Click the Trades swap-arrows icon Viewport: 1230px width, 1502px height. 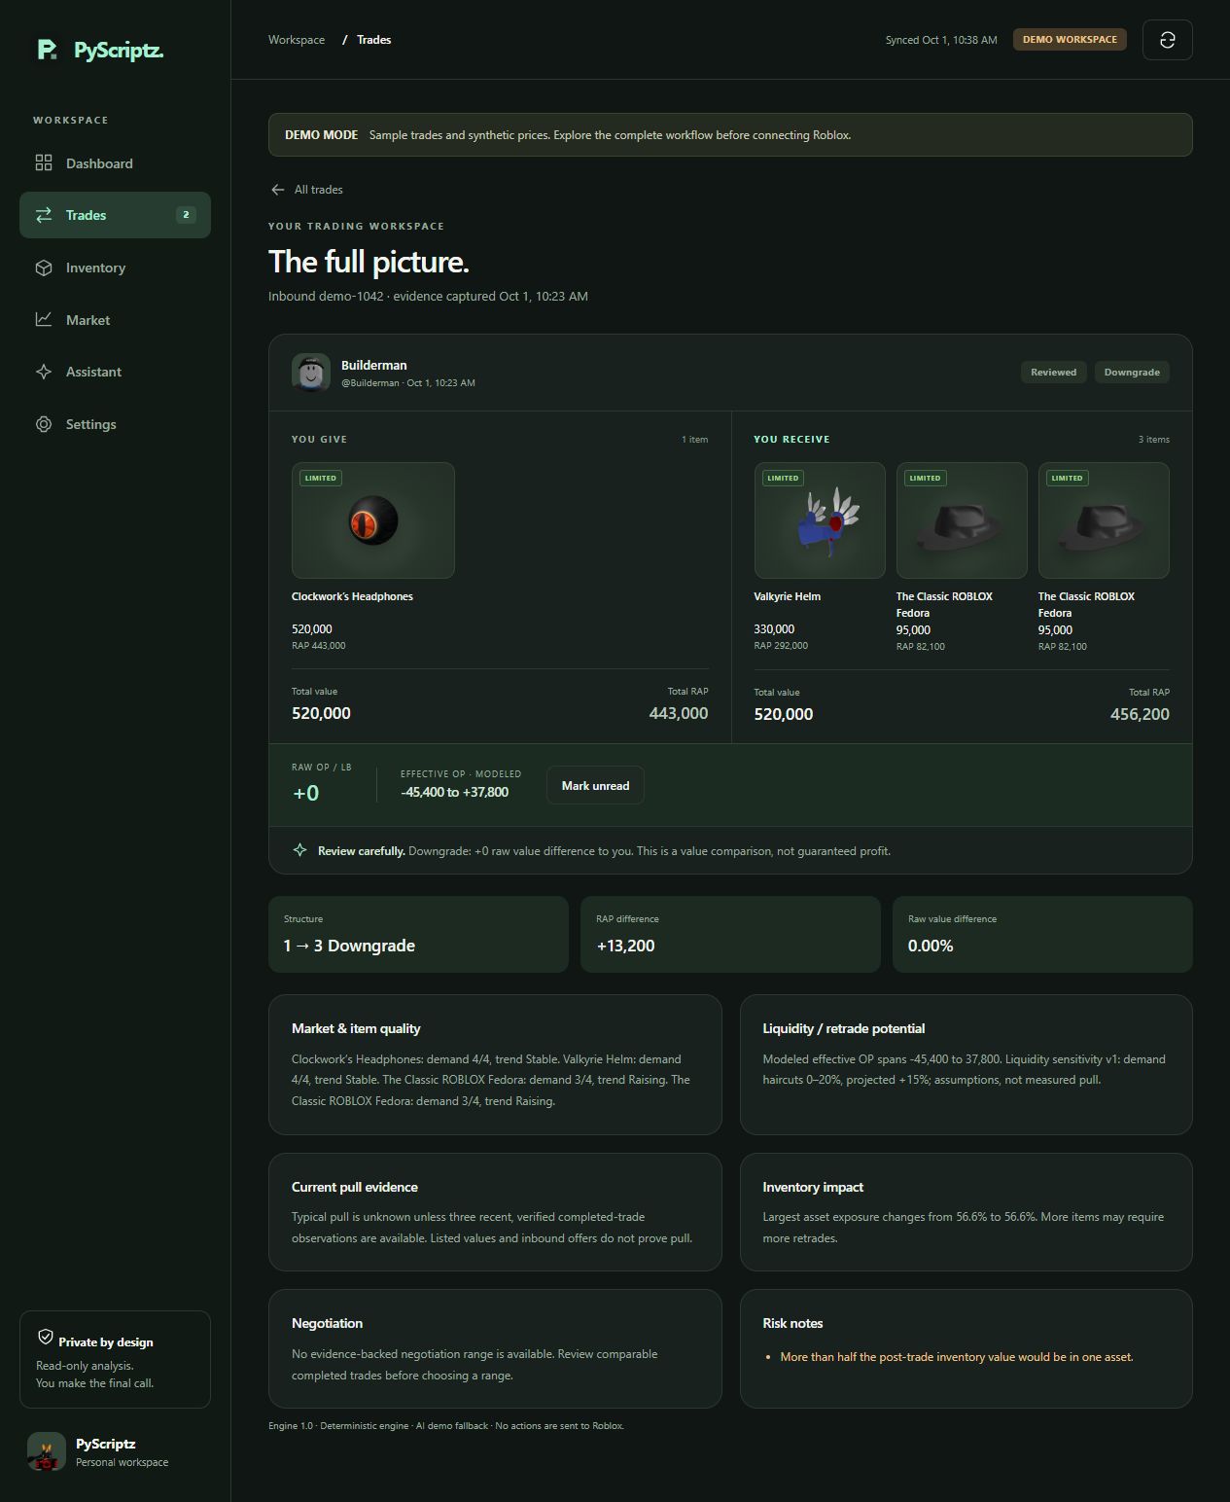(44, 215)
